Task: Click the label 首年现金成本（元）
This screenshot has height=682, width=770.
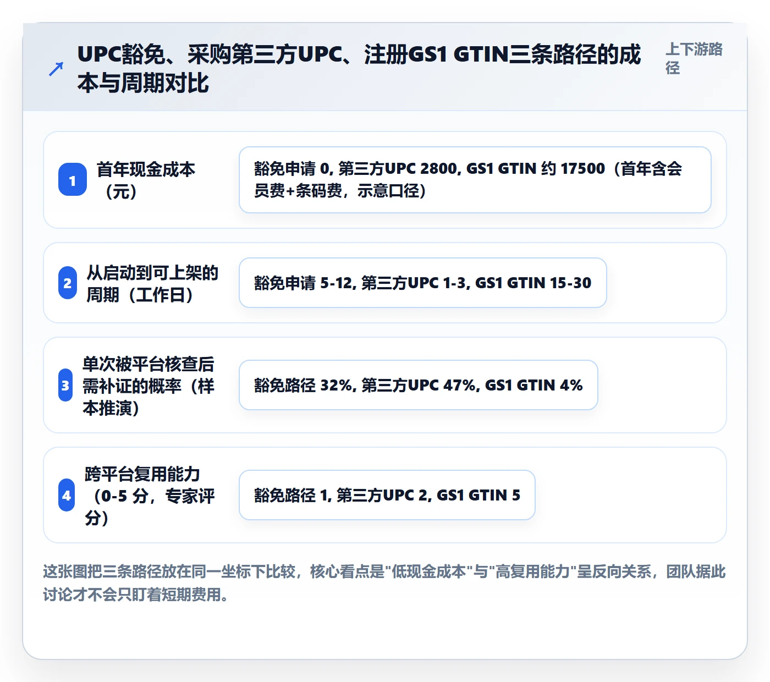Action: click(146, 180)
